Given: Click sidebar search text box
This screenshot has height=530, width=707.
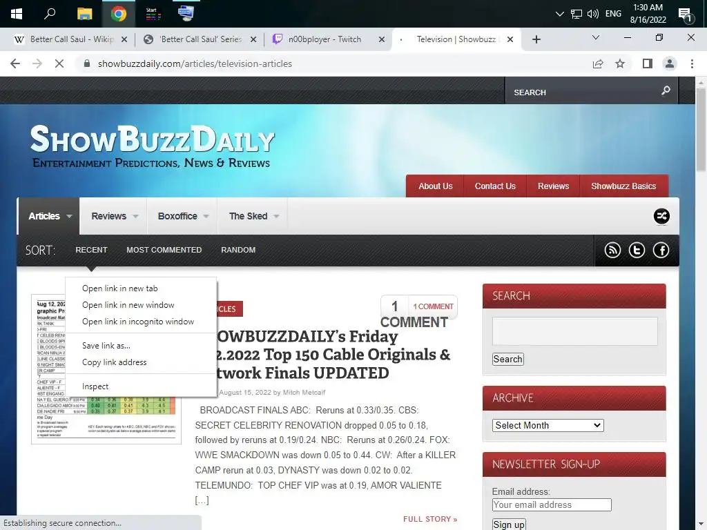Looking at the screenshot, I should coord(574,331).
